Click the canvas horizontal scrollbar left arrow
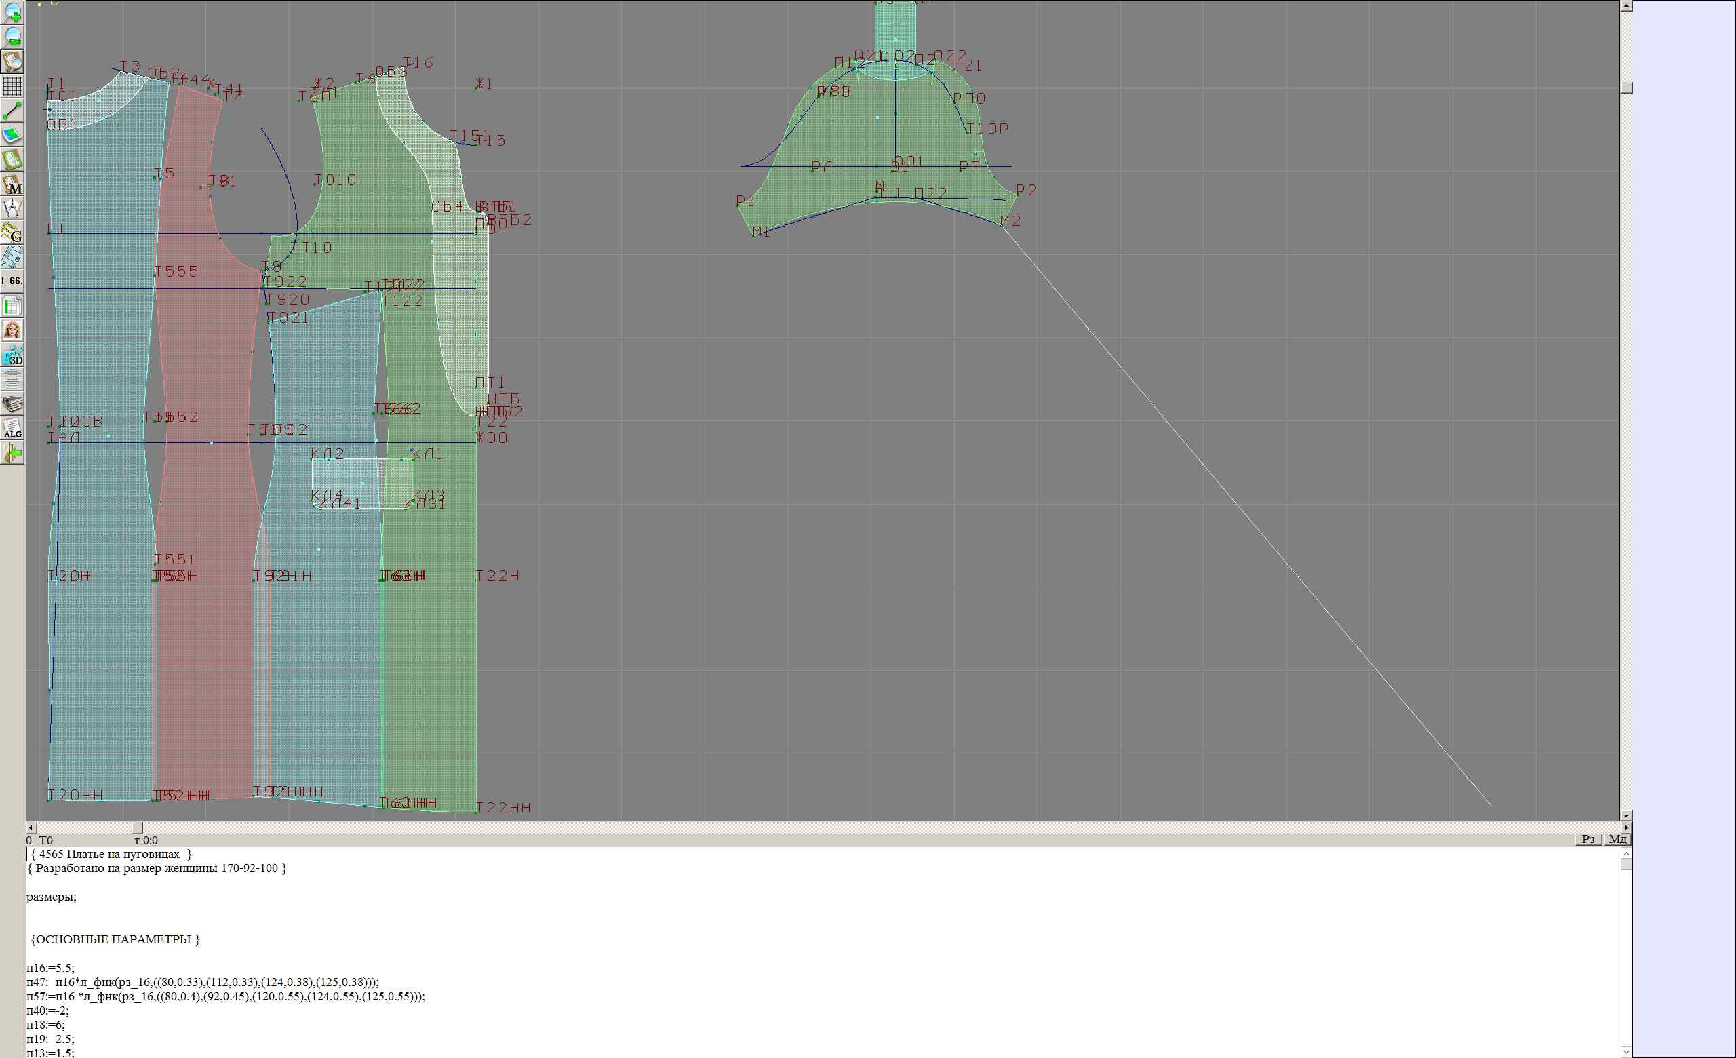This screenshot has height=1058, width=1736. pos(31,827)
